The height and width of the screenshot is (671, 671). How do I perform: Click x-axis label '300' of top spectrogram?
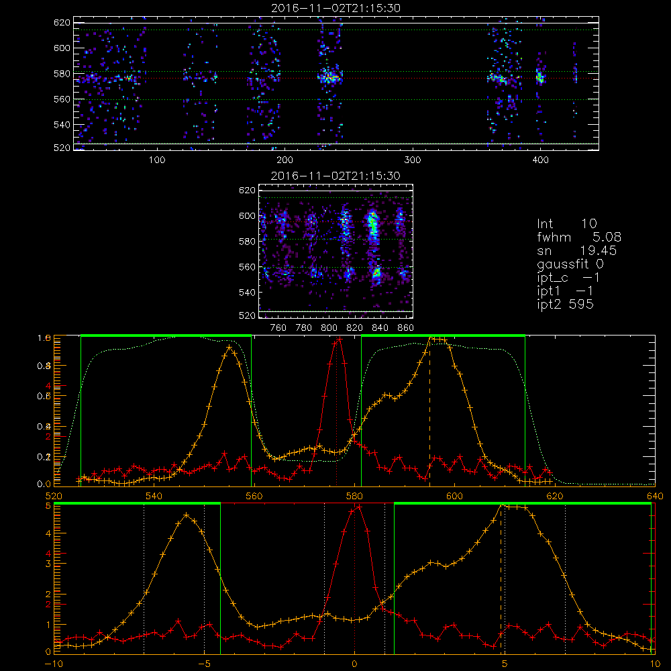(x=413, y=160)
